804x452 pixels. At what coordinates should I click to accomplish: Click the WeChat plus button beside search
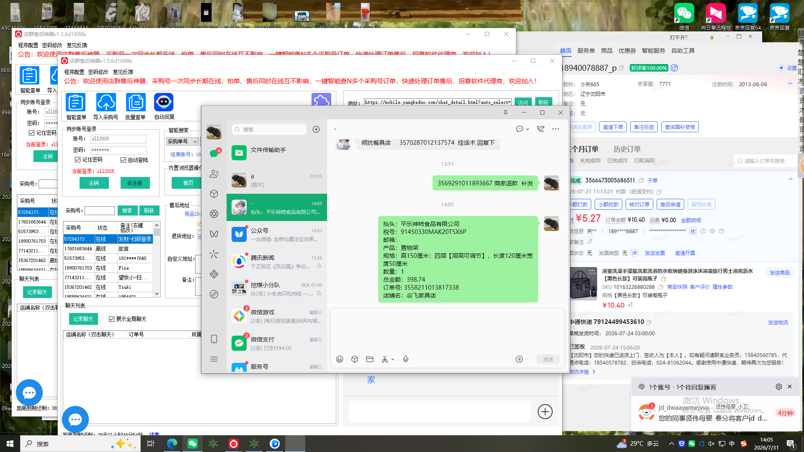click(316, 129)
